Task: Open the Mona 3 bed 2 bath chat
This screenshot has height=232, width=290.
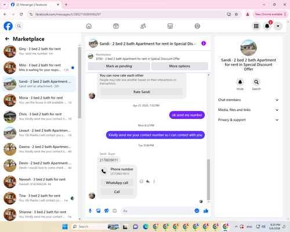Action: pyautogui.click(x=39, y=100)
